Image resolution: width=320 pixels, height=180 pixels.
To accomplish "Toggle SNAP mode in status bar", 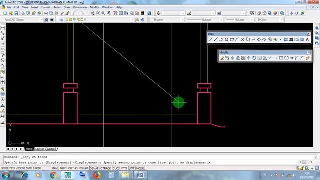I will tap(55, 168).
